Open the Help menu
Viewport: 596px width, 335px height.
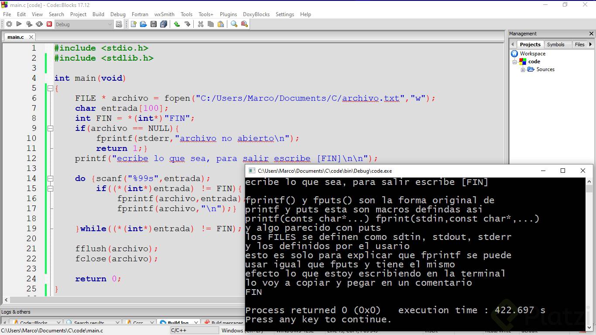pos(305,14)
